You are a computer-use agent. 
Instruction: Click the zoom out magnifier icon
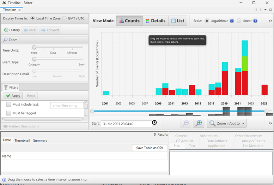coord(186,123)
